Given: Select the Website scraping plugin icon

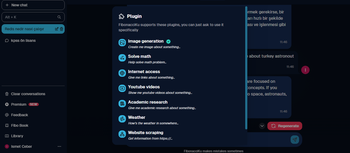Looking at the screenshot, I should point(122,134).
